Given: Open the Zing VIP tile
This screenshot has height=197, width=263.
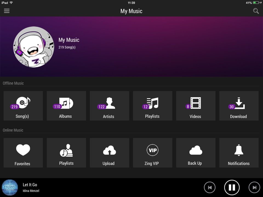Looking at the screenshot, I should point(153,153).
